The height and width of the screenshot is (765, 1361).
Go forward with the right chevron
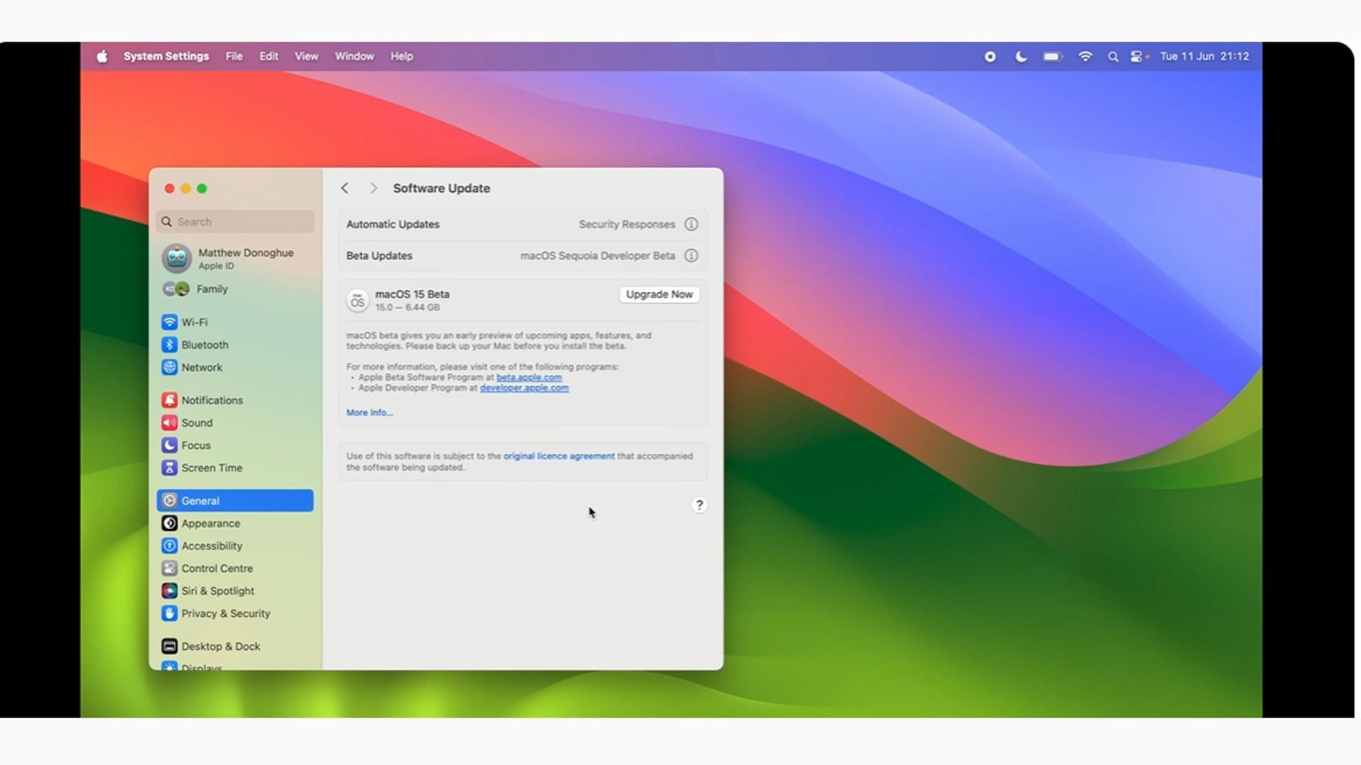point(373,188)
